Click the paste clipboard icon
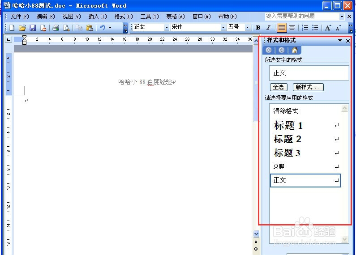The width and height of the screenshot is (356, 255). [x=90, y=28]
